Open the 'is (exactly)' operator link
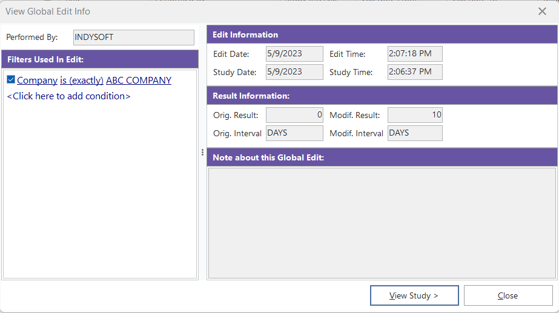This screenshot has height=313, width=559. pyautogui.click(x=81, y=80)
